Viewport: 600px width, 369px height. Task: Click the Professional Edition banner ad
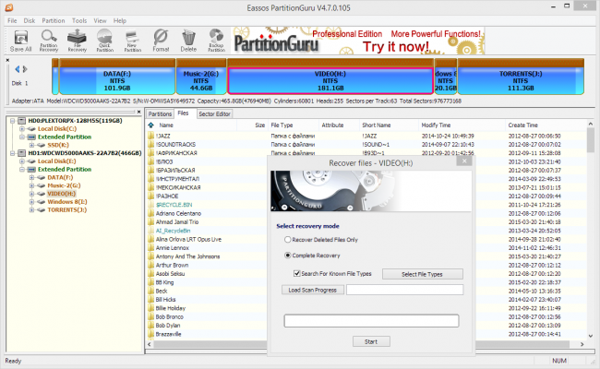358,41
